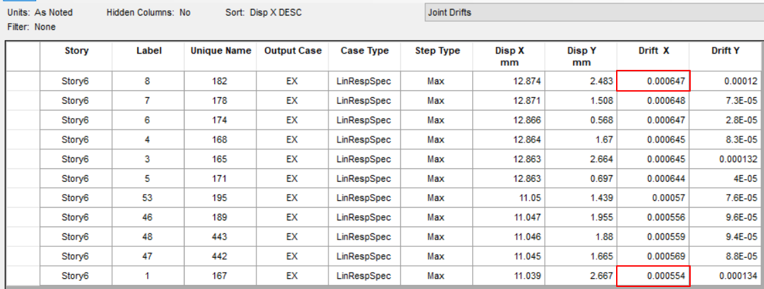Click the Output Case column header
This screenshot has height=289, width=764.
[x=292, y=51]
